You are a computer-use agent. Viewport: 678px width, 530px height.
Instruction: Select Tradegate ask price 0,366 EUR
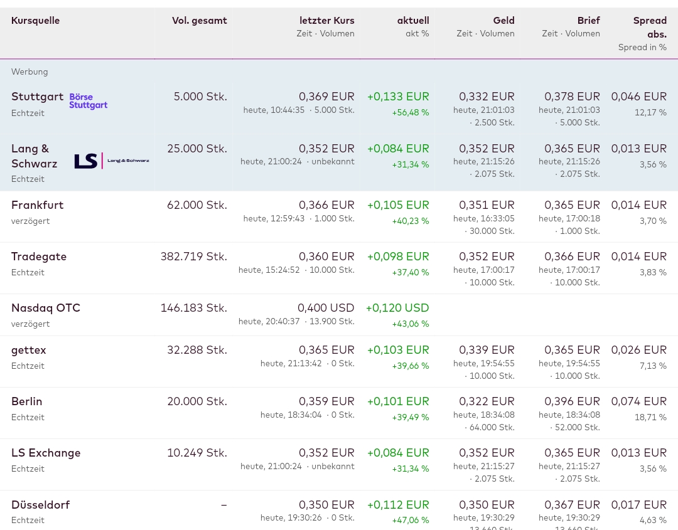pos(572,256)
